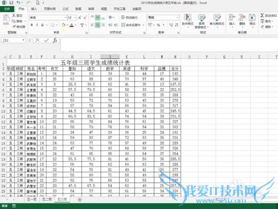Viewport: 278px width, 209px height.
Task: Apply percent style to cells
Action: coord(158,25)
